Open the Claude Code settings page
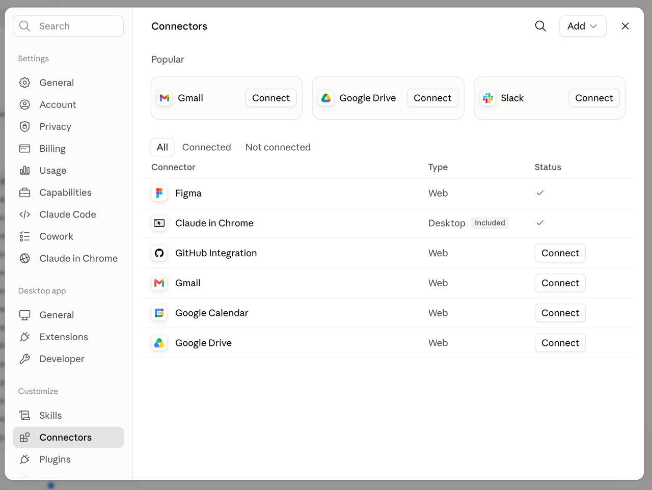This screenshot has width=652, height=490. [68, 214]
